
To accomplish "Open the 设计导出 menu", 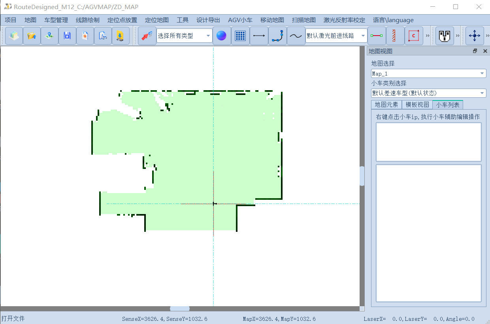I will click(x=208, y=20).
